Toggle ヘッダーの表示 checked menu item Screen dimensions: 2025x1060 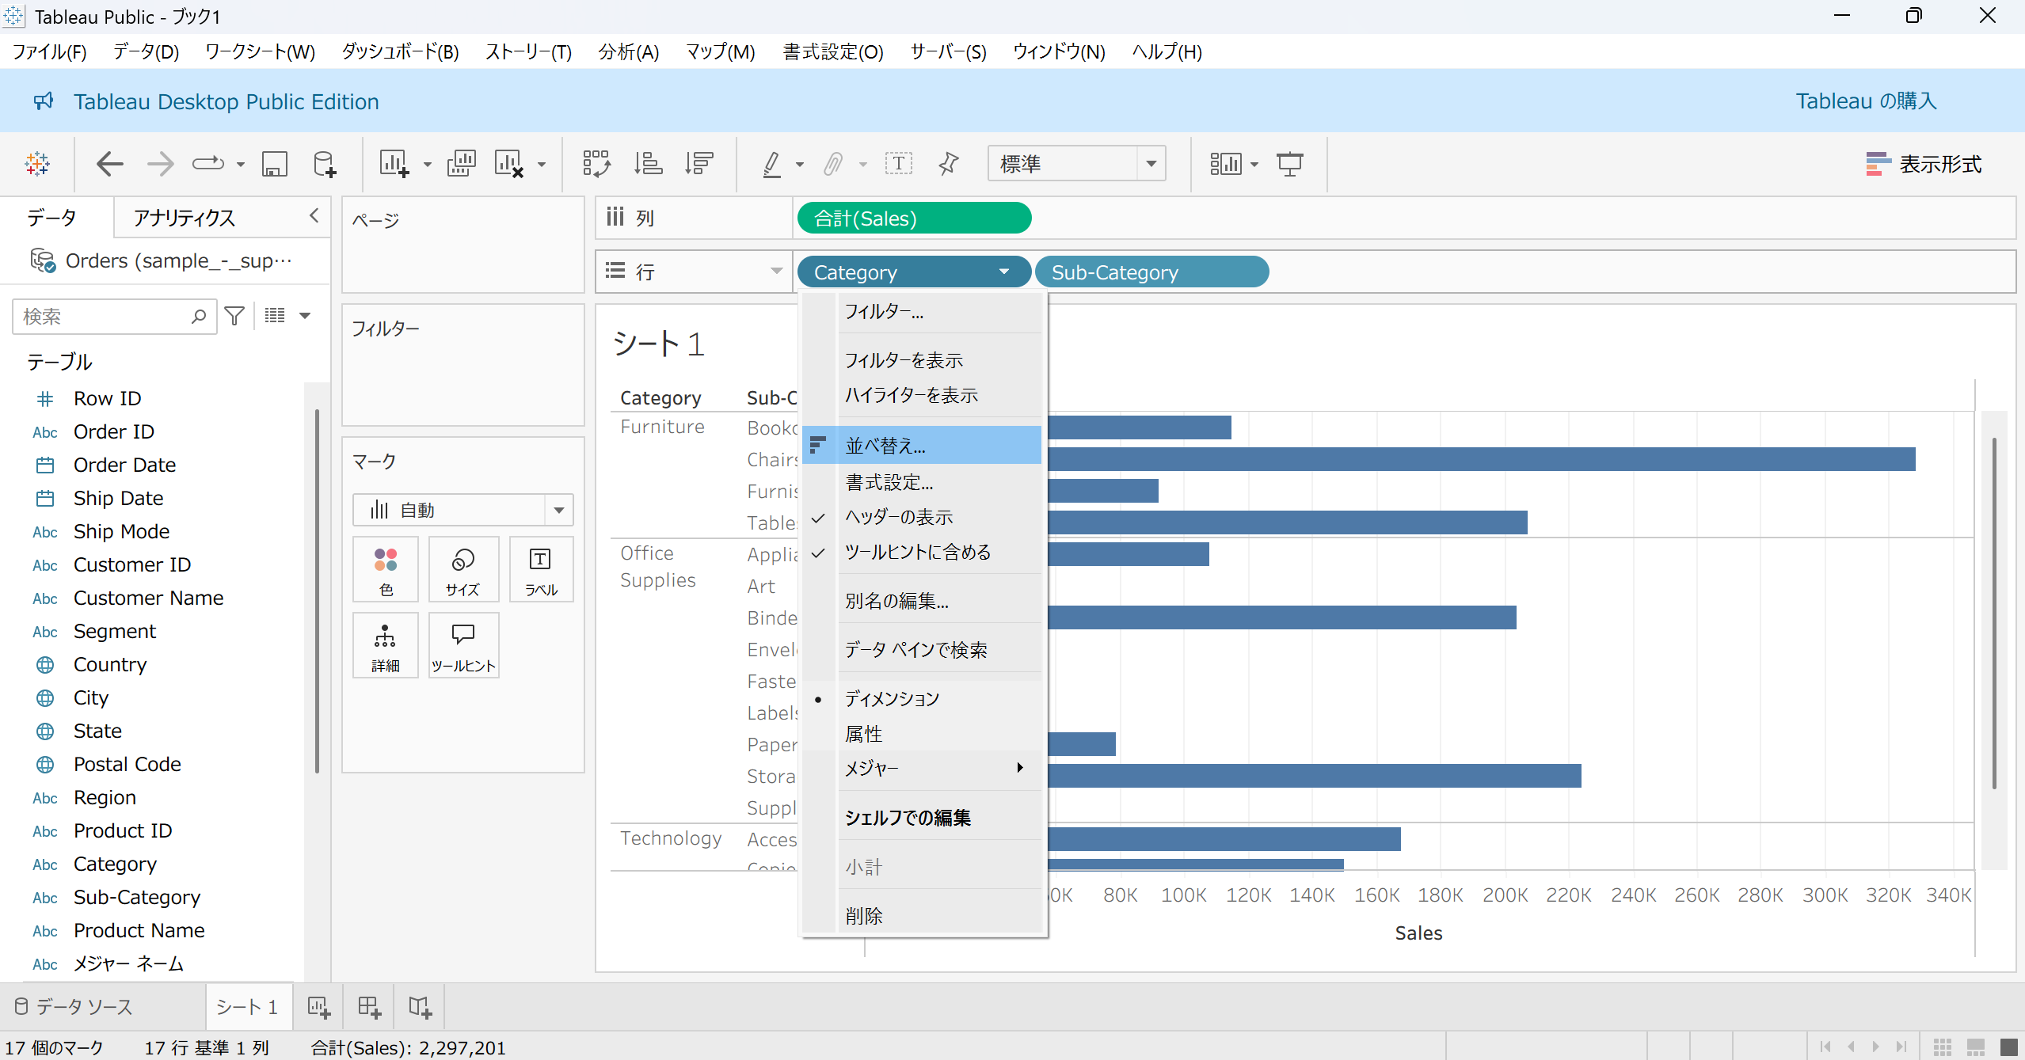click(x=899, y=517)
